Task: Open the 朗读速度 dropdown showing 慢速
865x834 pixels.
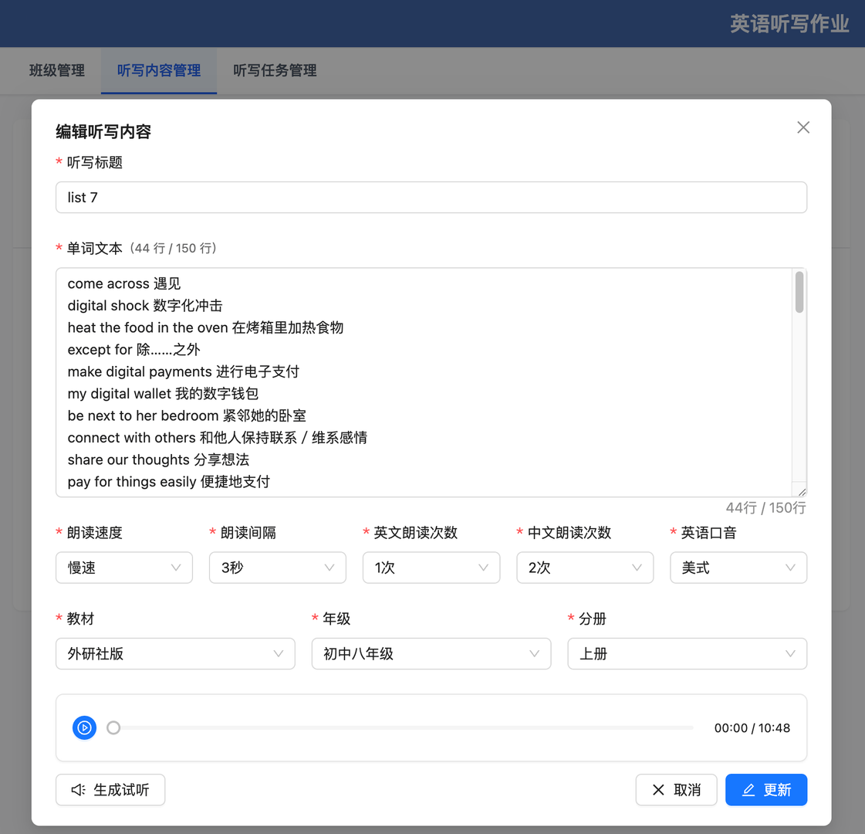Action: coord(123,568)
